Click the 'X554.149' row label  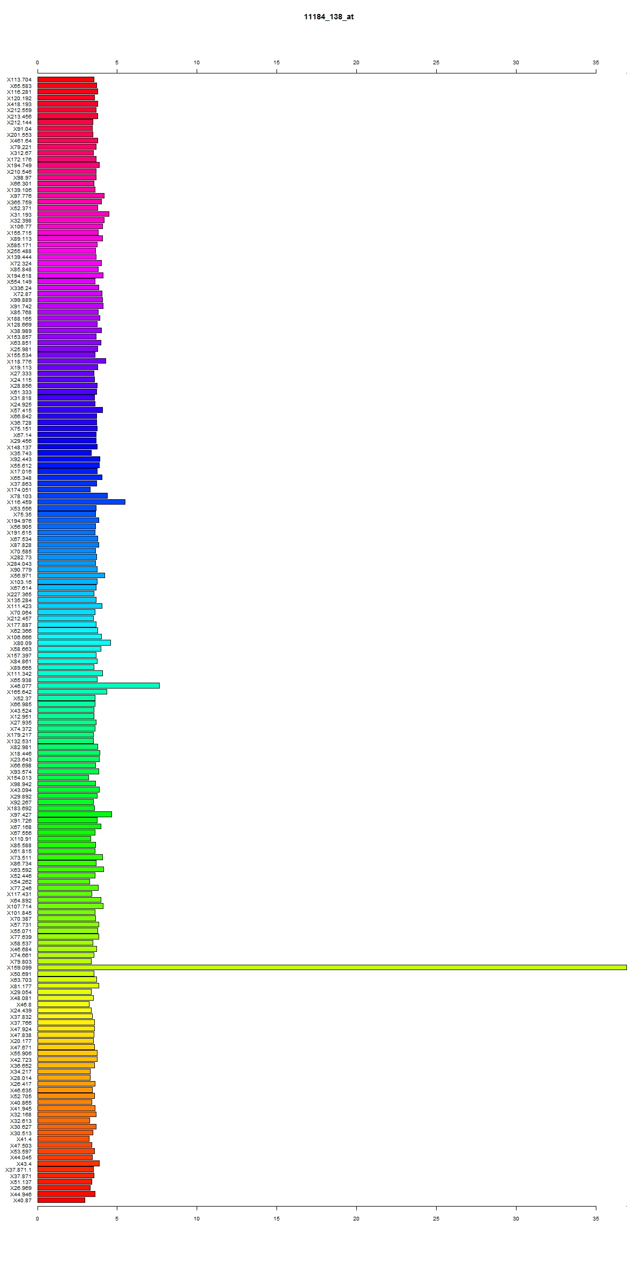[x=19, y=282]
